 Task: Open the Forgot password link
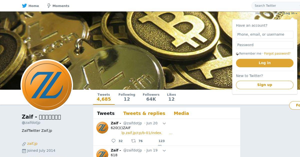277,54
